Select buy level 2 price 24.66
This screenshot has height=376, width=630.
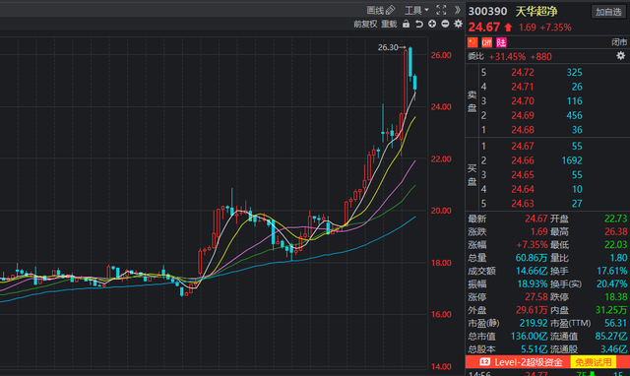tap(523, 160)
